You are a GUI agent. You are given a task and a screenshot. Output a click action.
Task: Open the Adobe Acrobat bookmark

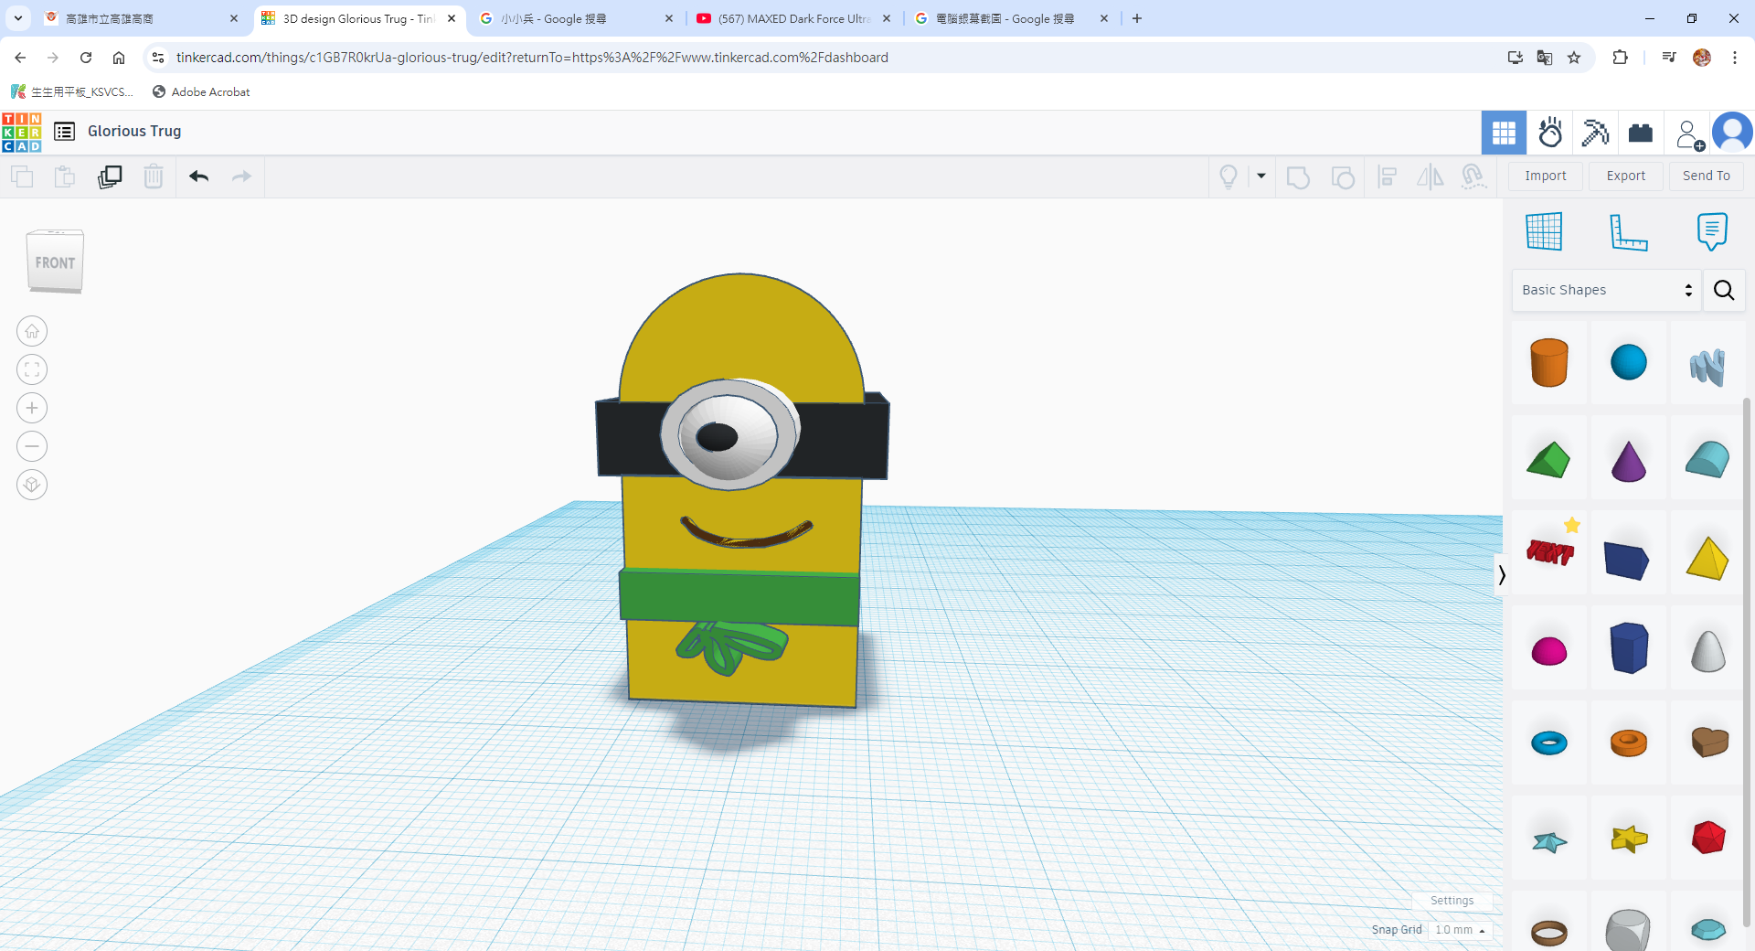[201, 92]
